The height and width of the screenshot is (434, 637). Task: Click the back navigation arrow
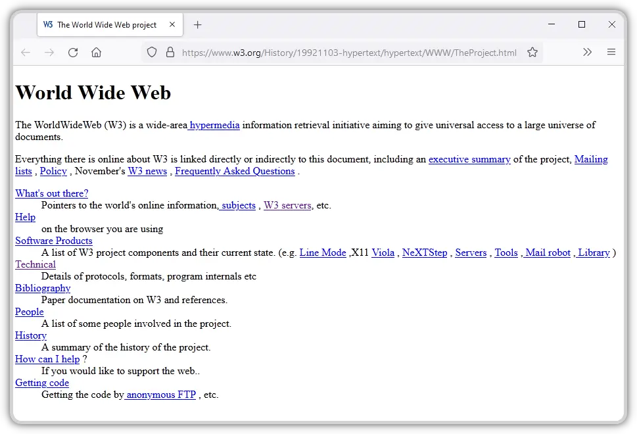pos(25,52)
